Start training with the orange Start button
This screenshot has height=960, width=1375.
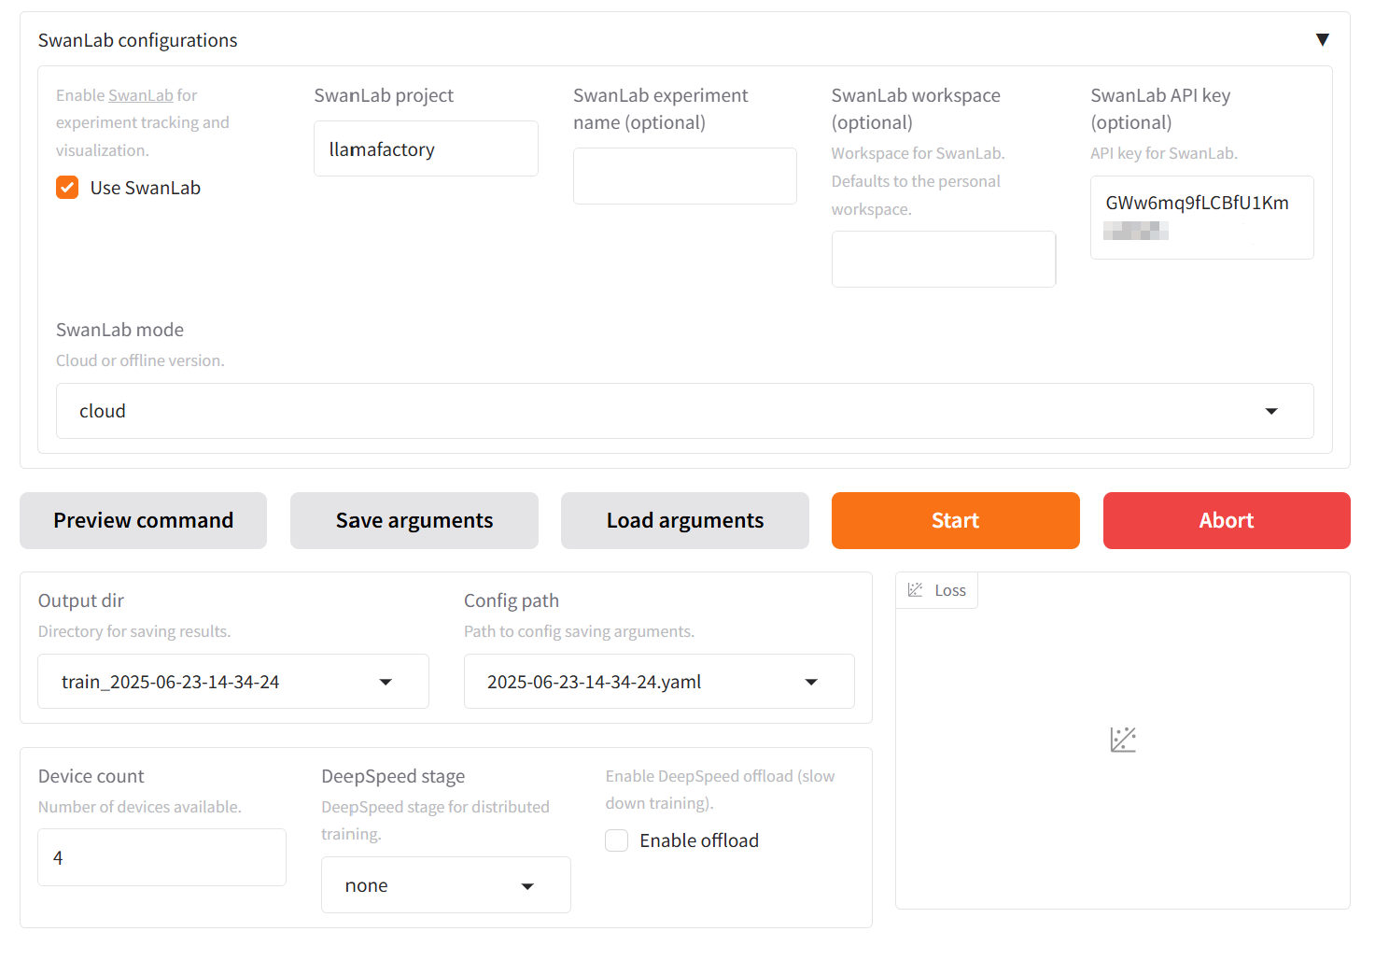tap(955, 521)
